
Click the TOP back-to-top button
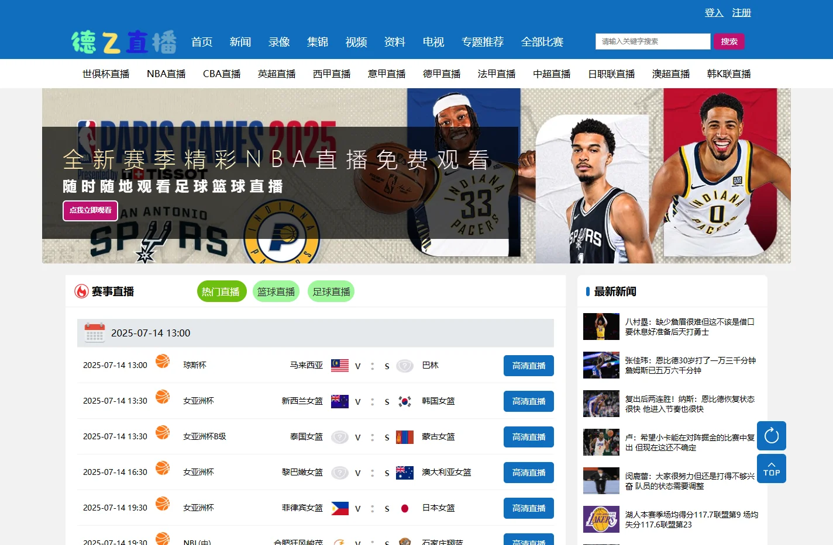click(771, 468)
